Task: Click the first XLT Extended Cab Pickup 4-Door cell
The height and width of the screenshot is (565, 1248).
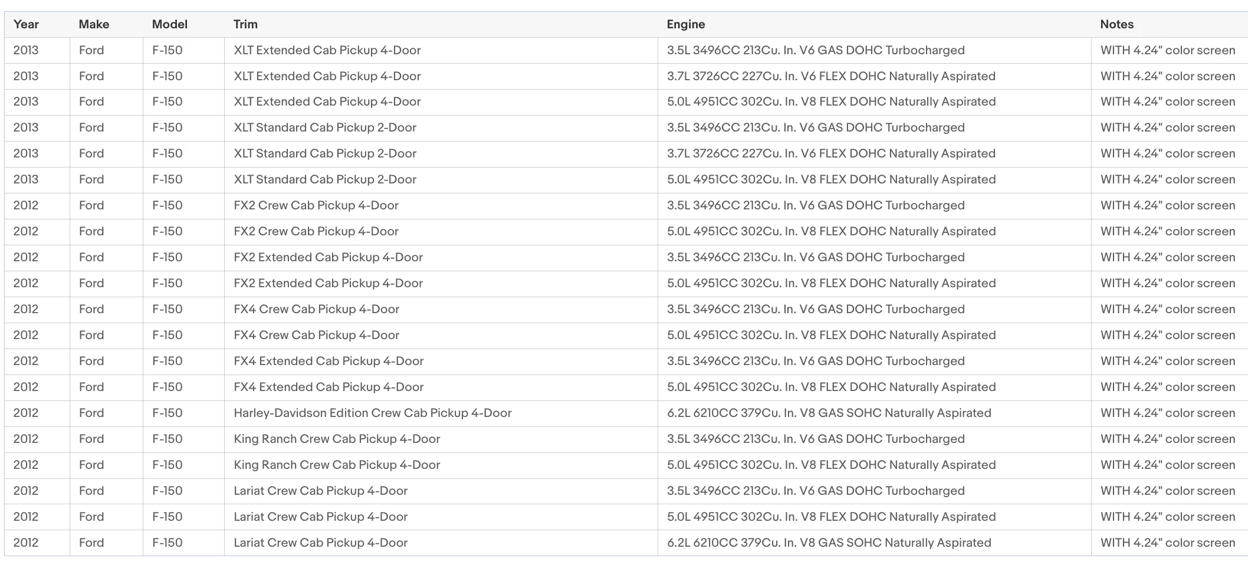Action: point(441,50)
